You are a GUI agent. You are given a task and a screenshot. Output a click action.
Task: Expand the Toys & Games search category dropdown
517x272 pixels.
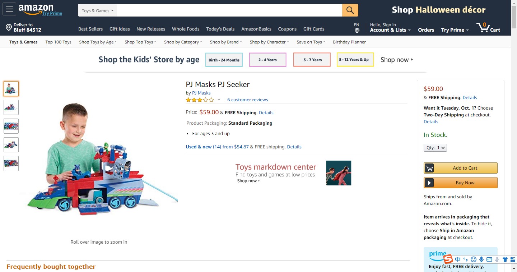click(x=97, y=11)
